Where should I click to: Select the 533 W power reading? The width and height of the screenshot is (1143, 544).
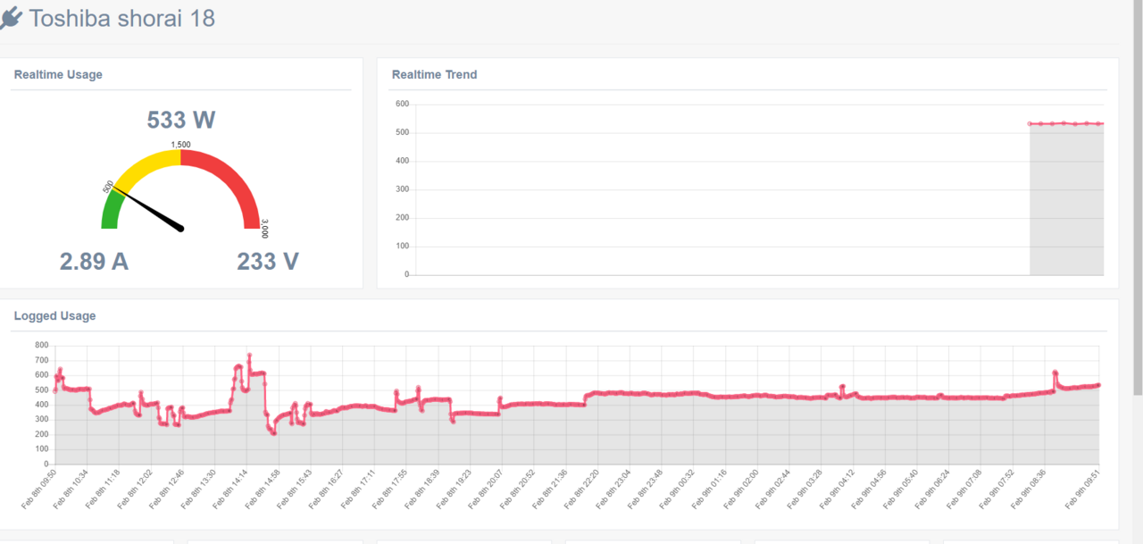[181, 121]
